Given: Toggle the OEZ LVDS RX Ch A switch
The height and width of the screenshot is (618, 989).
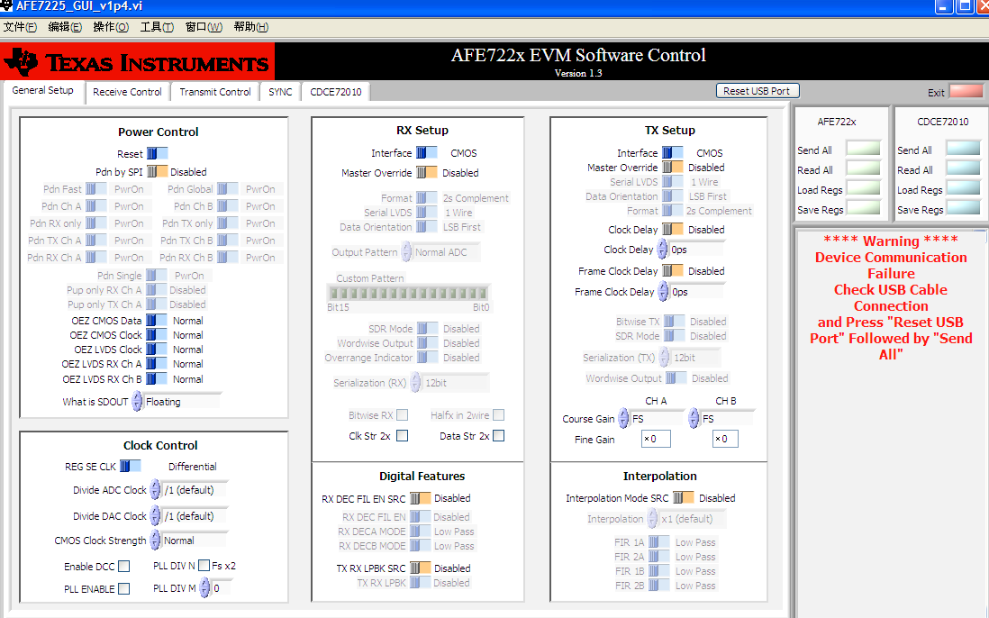Looking at the screenshot, I should tap(157, 364).
